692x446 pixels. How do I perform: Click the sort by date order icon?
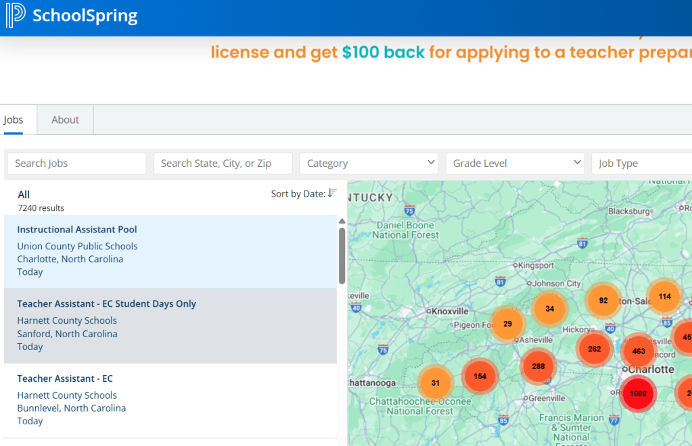[x=331, y=193]
